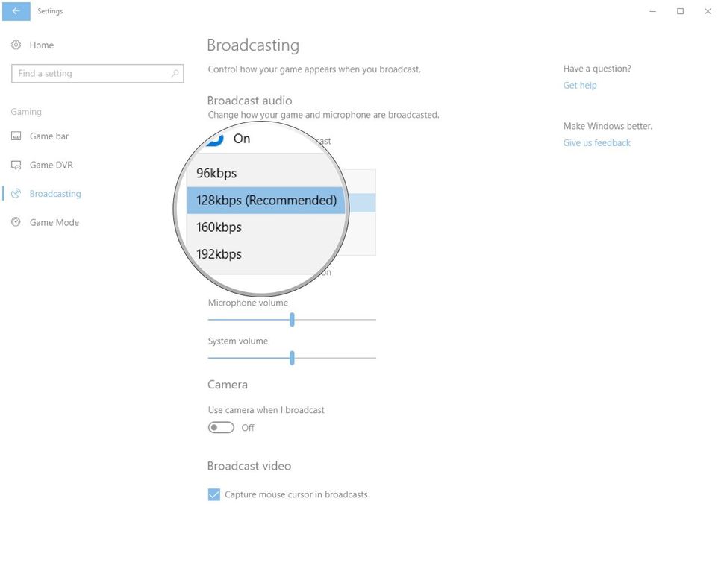The width and height of the screenshot is (724, 580).
Task: Select 96kbps audio quality option
Action: (x=266, y=174)
